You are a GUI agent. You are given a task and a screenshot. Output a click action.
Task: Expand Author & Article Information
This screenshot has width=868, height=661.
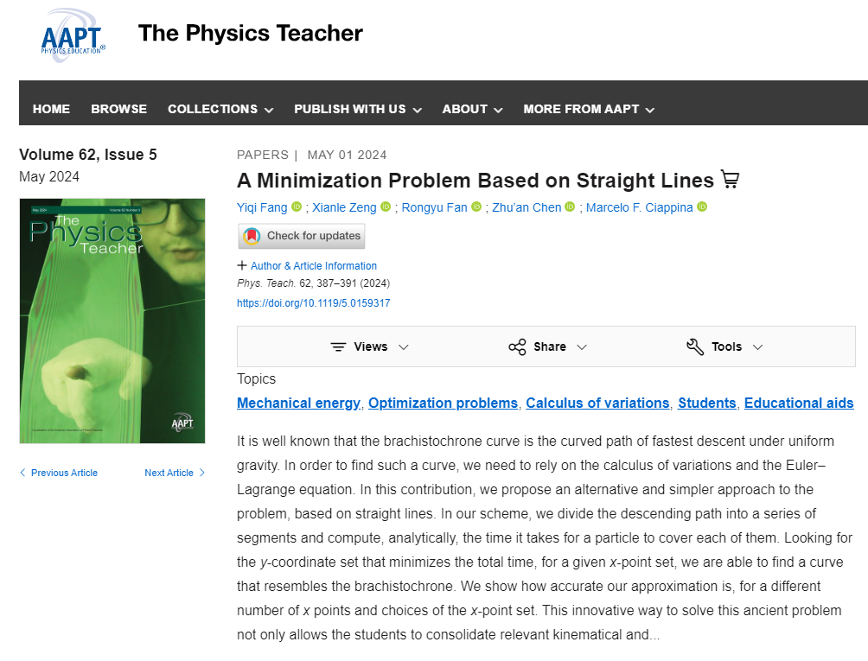click(307, 266)
